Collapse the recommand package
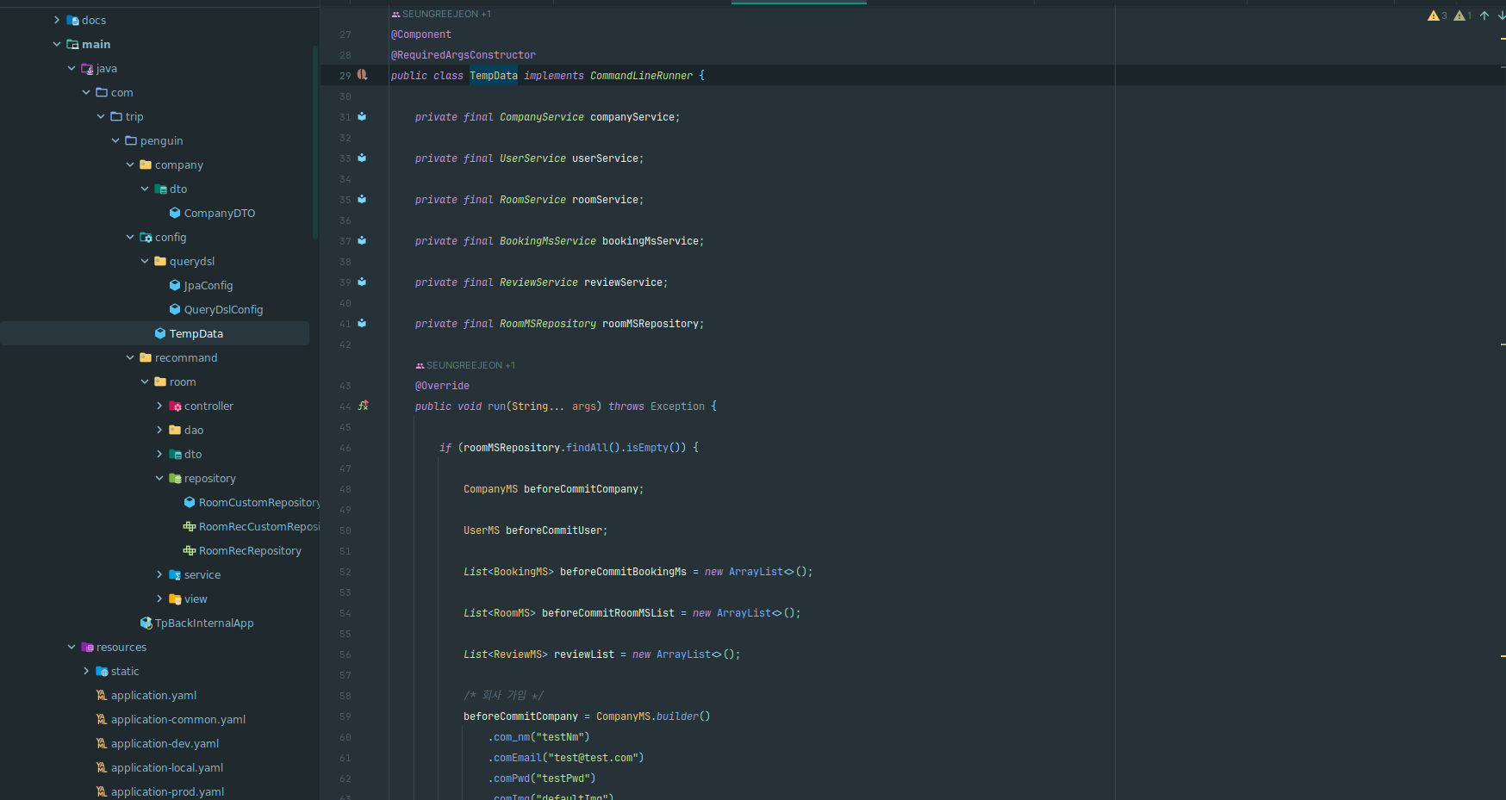This screenshot has height=800, width=1506. [x=130, y=357]
